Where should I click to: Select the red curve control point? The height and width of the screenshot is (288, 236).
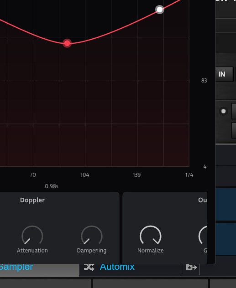[67, 43]
